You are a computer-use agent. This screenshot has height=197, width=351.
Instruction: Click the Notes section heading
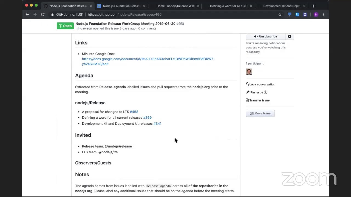point(82,175)
